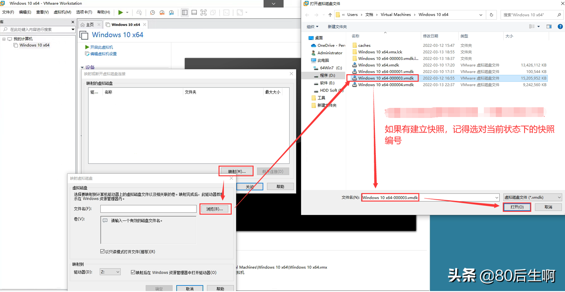Toggle the preview pane icon
This screenshot has width=565, height=292.
point(549,27)
